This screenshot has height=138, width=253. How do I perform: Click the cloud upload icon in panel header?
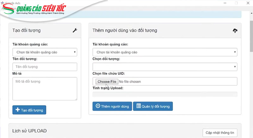(x=235, y=31)
